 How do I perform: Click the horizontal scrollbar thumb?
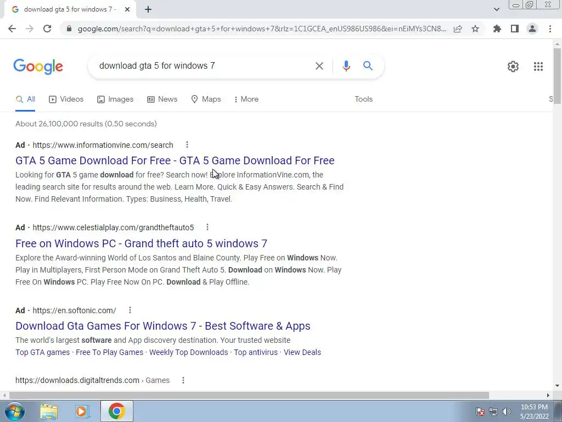[249, 395]
